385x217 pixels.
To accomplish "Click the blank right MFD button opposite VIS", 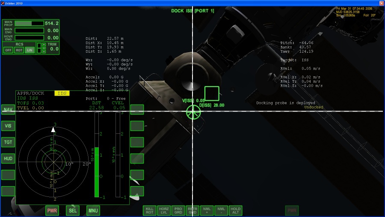I will [x=137, y=126].
